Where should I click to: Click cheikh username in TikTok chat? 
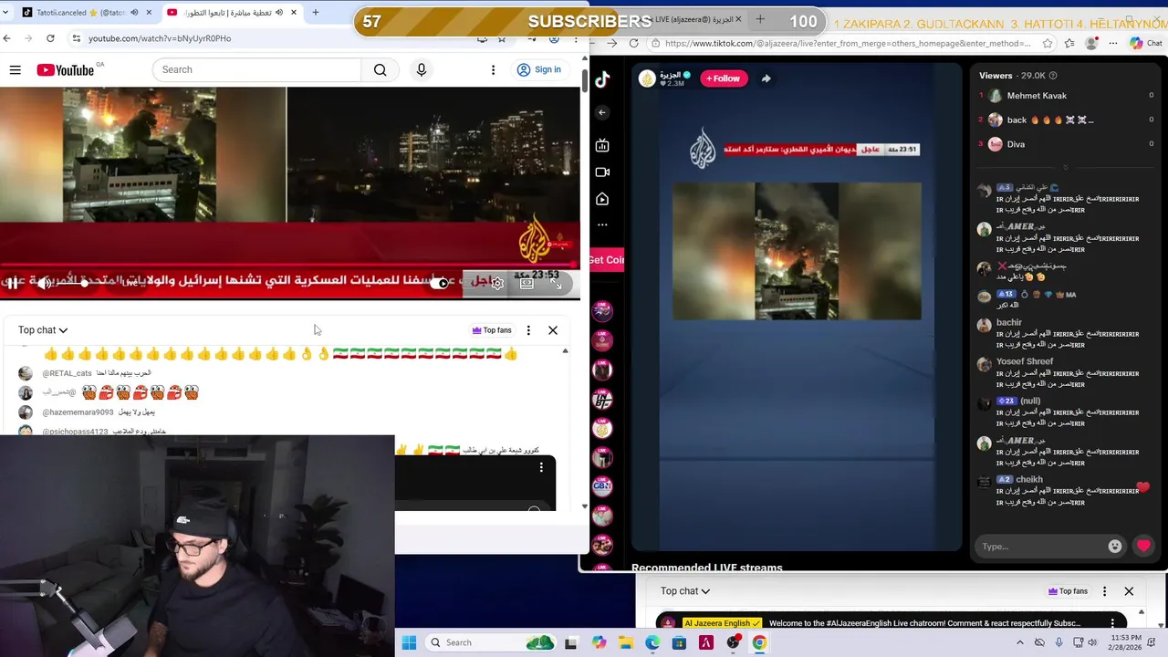click(x=1028, y=479)
